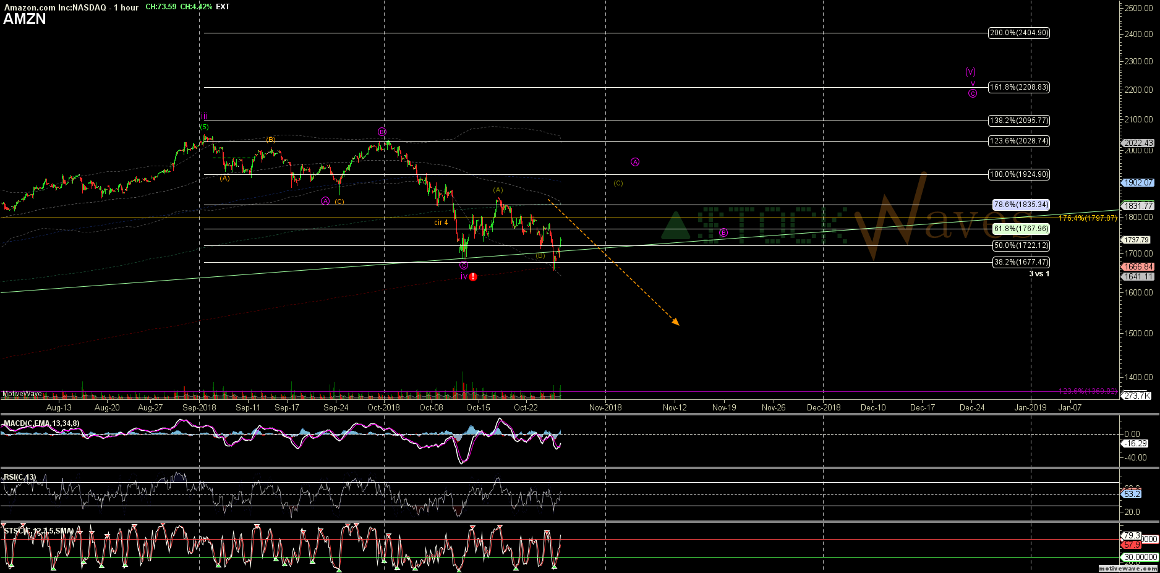
Task: Select the 123.6%(2028.74) Fibonacci label
Action: [1019, 141]
